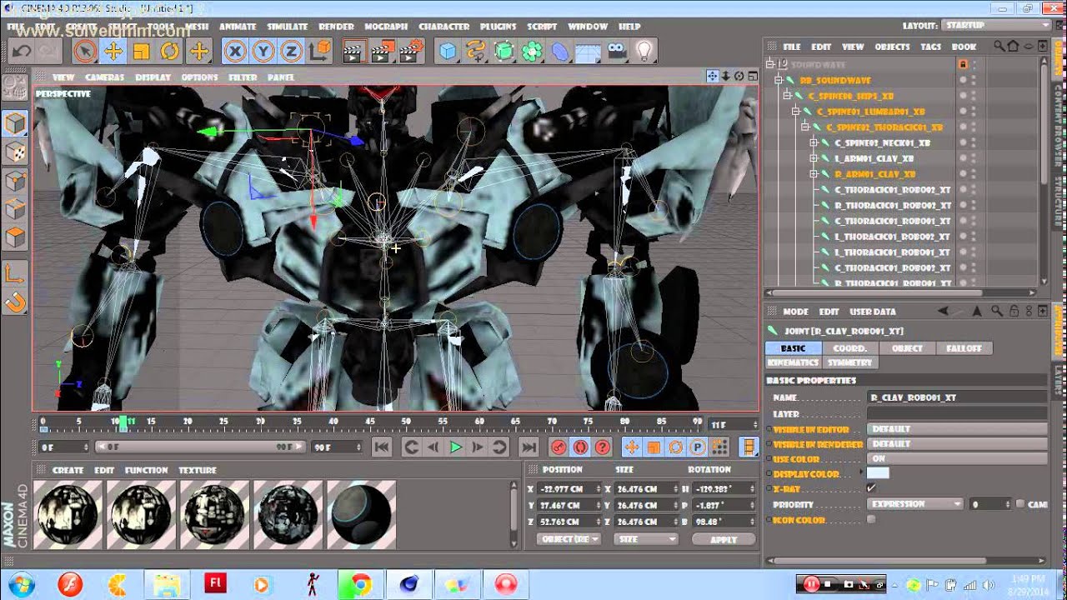Open the Object (Rel) coordinate dropdown
1067x600 pixels.
(x=569, y=539)
